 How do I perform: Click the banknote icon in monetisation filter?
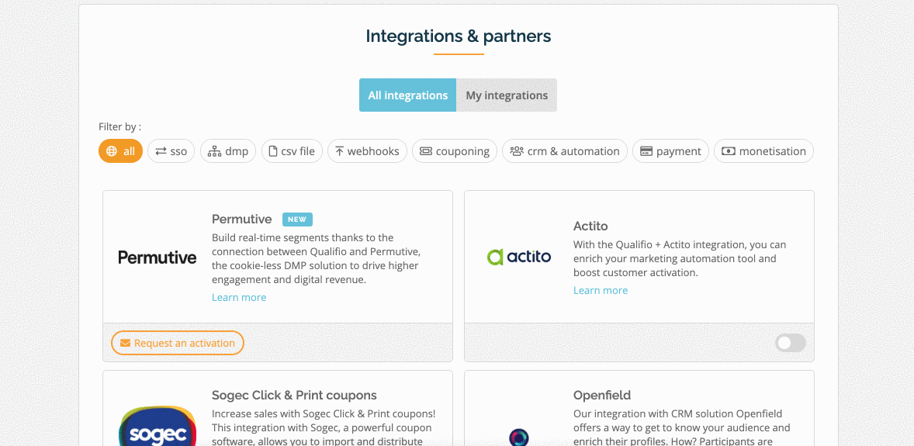tap(728, 151)
